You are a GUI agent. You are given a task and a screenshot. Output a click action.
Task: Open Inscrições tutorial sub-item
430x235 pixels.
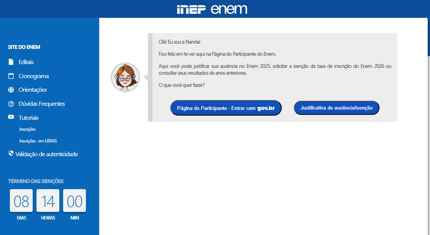coord(27,129)
